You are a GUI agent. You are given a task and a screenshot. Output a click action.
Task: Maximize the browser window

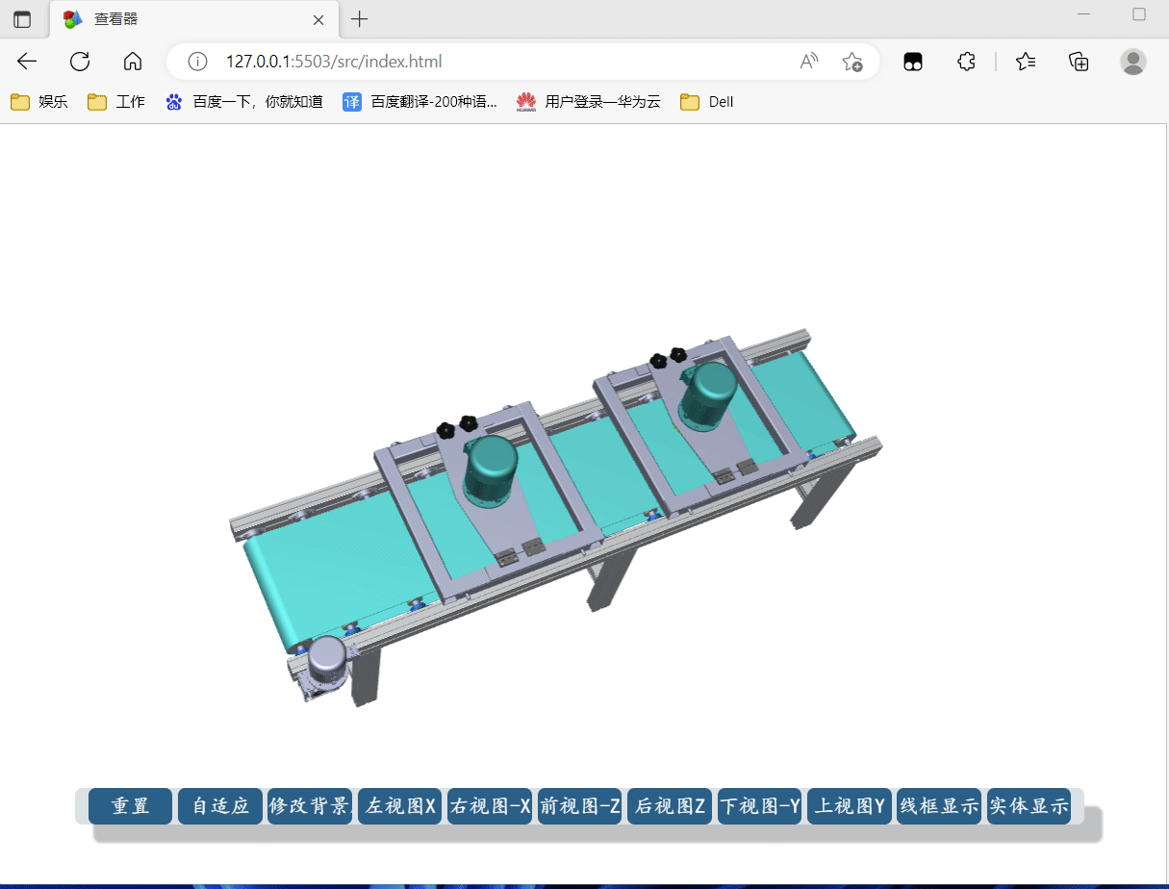point(1139,14)
